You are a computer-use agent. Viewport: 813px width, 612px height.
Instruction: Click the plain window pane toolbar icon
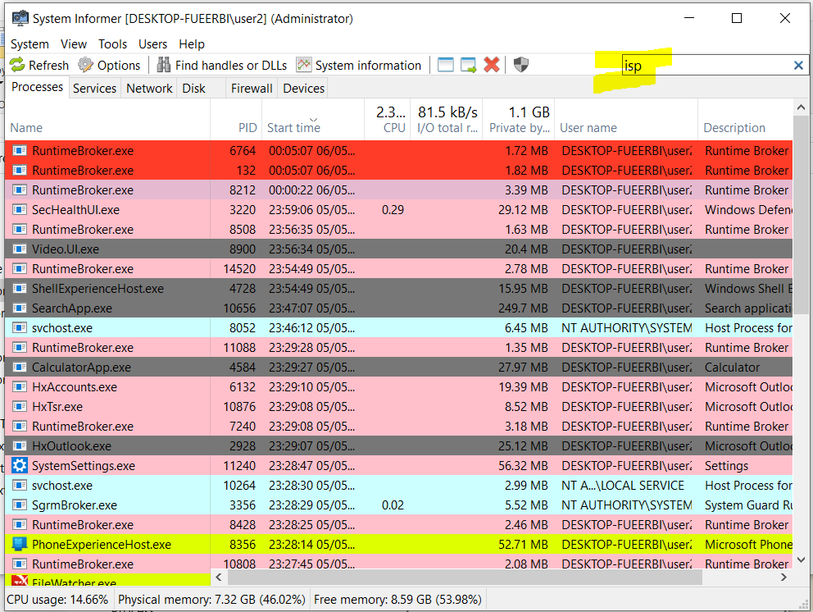click(x=444, y=64)
